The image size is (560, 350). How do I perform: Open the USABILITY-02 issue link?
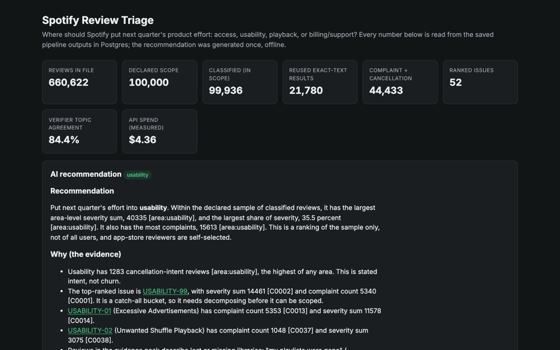(90, 330)
